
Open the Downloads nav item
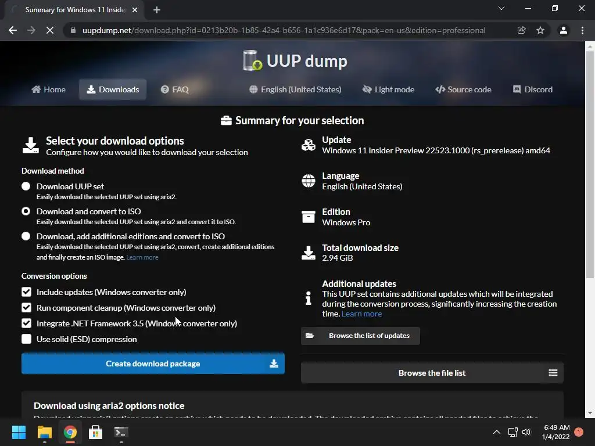[x=113, y=89]
